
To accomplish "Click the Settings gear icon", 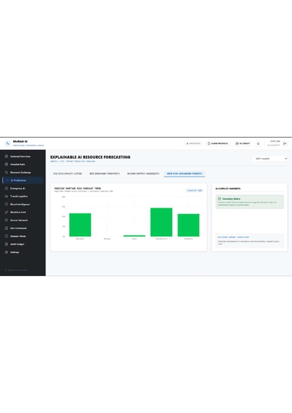I will 6,252.
